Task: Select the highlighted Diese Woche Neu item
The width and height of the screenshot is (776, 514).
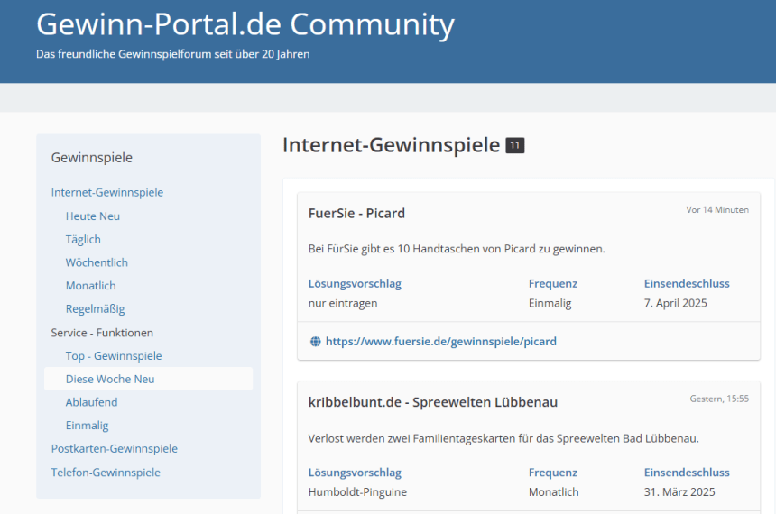Action: [149, 379]
